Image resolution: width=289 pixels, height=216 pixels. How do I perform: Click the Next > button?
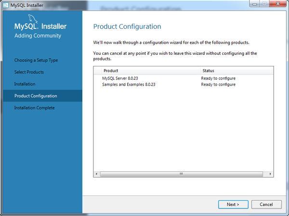pos(233,204)
